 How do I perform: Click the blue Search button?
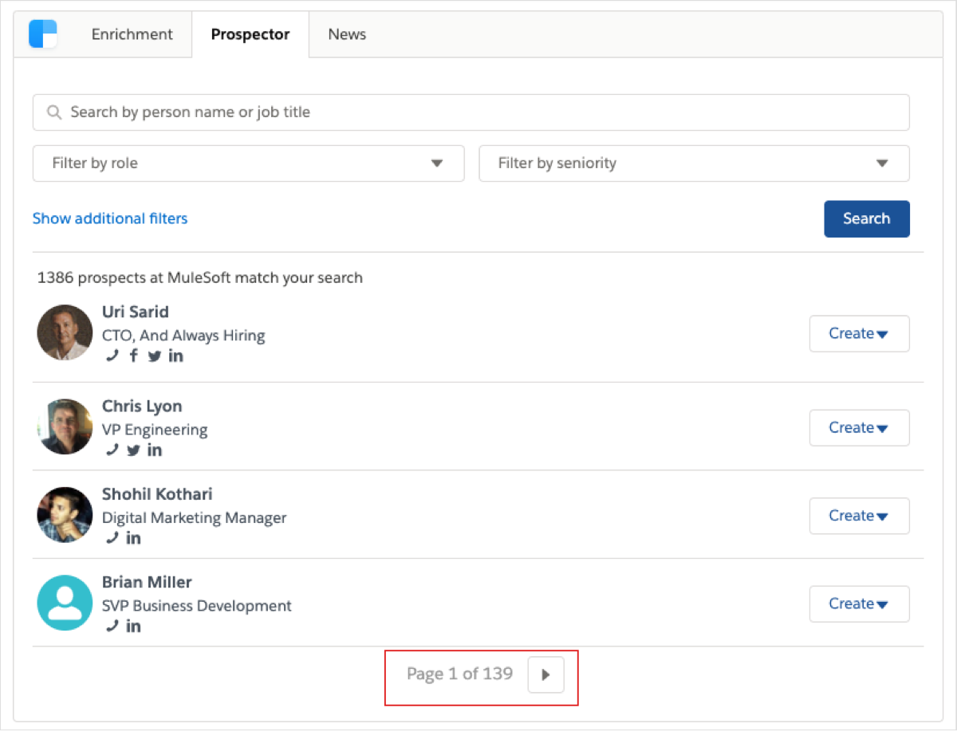tap(867, 218)
